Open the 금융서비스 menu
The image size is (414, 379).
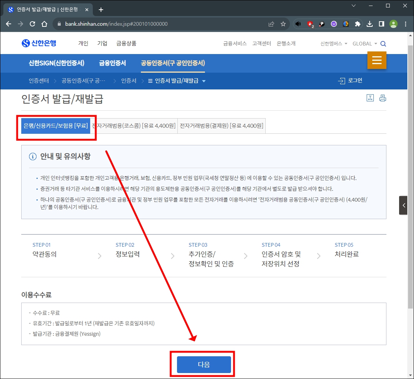tap(235, 43)
